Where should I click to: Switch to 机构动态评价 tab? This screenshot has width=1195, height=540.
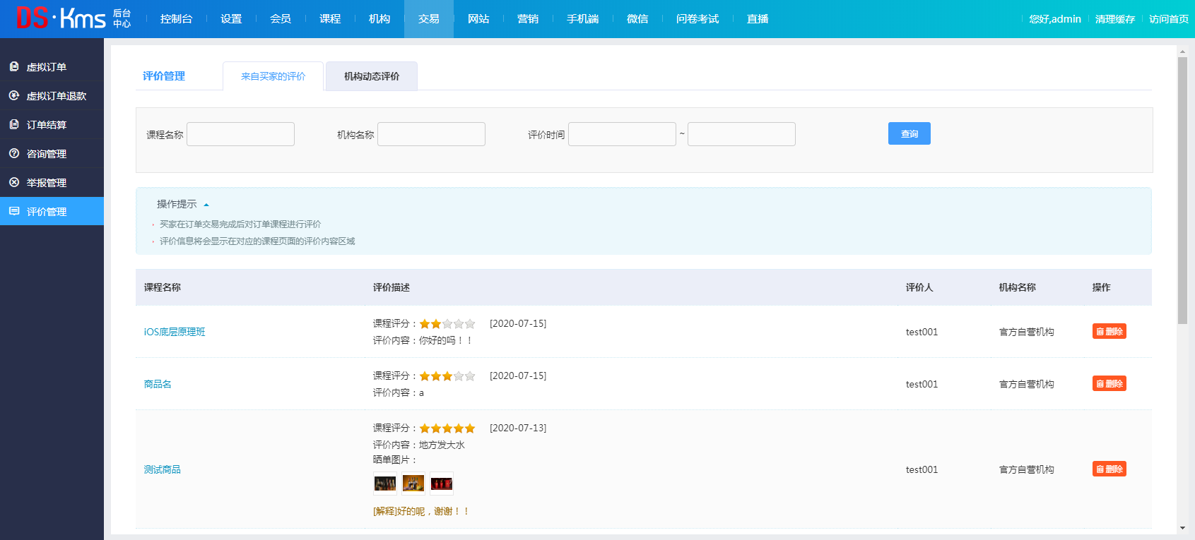pyautogui.click(x=372, y=76)
